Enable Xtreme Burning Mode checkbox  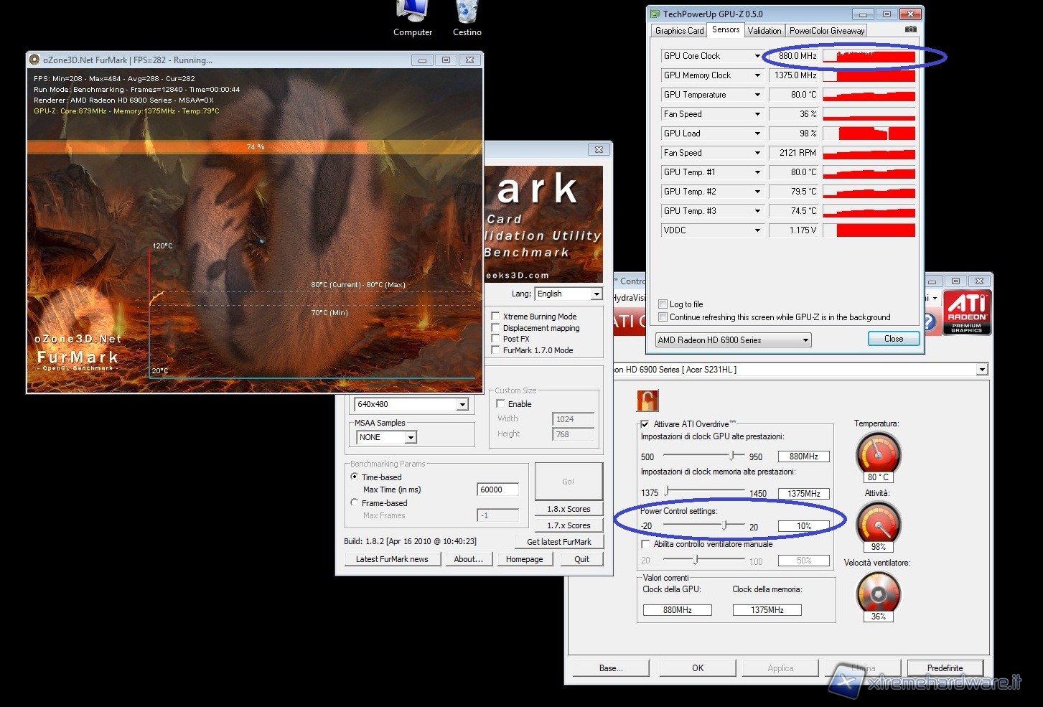pyautogui.click(x=495, y=317)
